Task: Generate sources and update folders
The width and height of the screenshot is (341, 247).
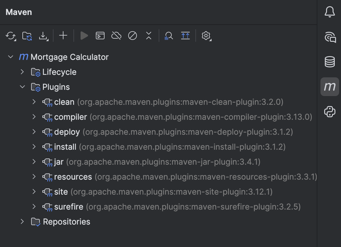Action: coord(27,36)
